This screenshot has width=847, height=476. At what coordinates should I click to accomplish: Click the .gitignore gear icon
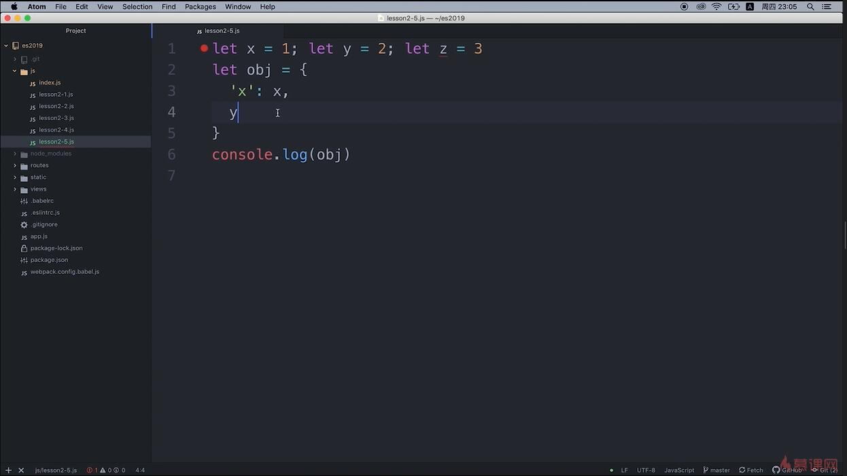(x=24, y=225)
